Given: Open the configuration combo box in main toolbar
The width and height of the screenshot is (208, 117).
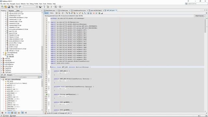Looking at the screenshot, I should point(31,7).
